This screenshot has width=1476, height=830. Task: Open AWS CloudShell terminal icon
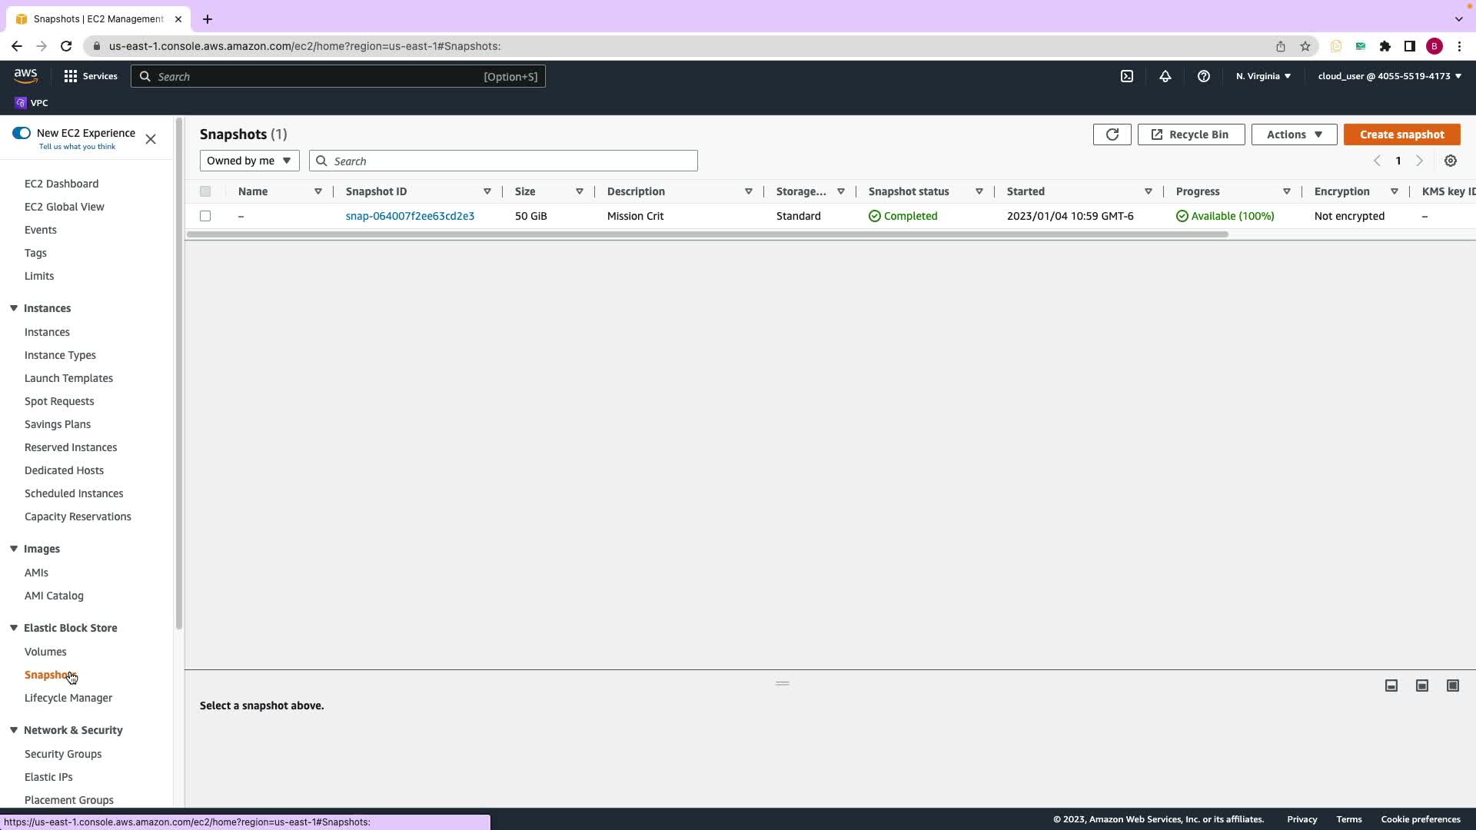tap(1127, 76)
